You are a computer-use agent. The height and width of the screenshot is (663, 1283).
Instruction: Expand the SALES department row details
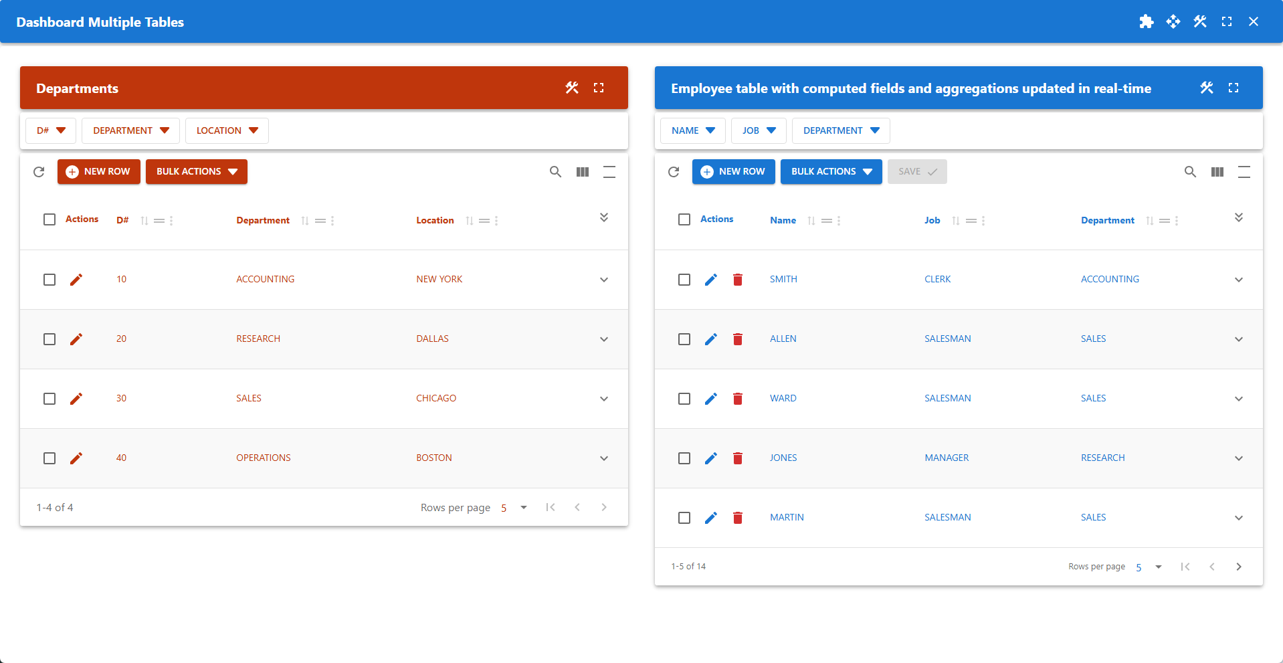tap(603, 399)
